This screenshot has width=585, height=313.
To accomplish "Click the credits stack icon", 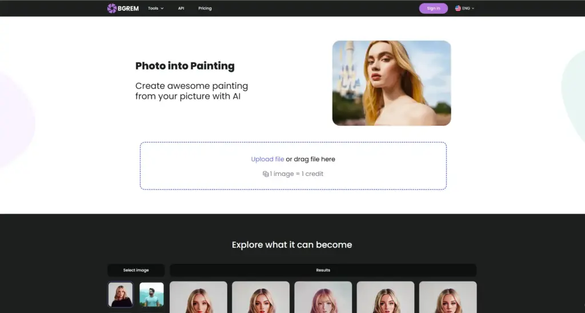I will pos(266,174).
